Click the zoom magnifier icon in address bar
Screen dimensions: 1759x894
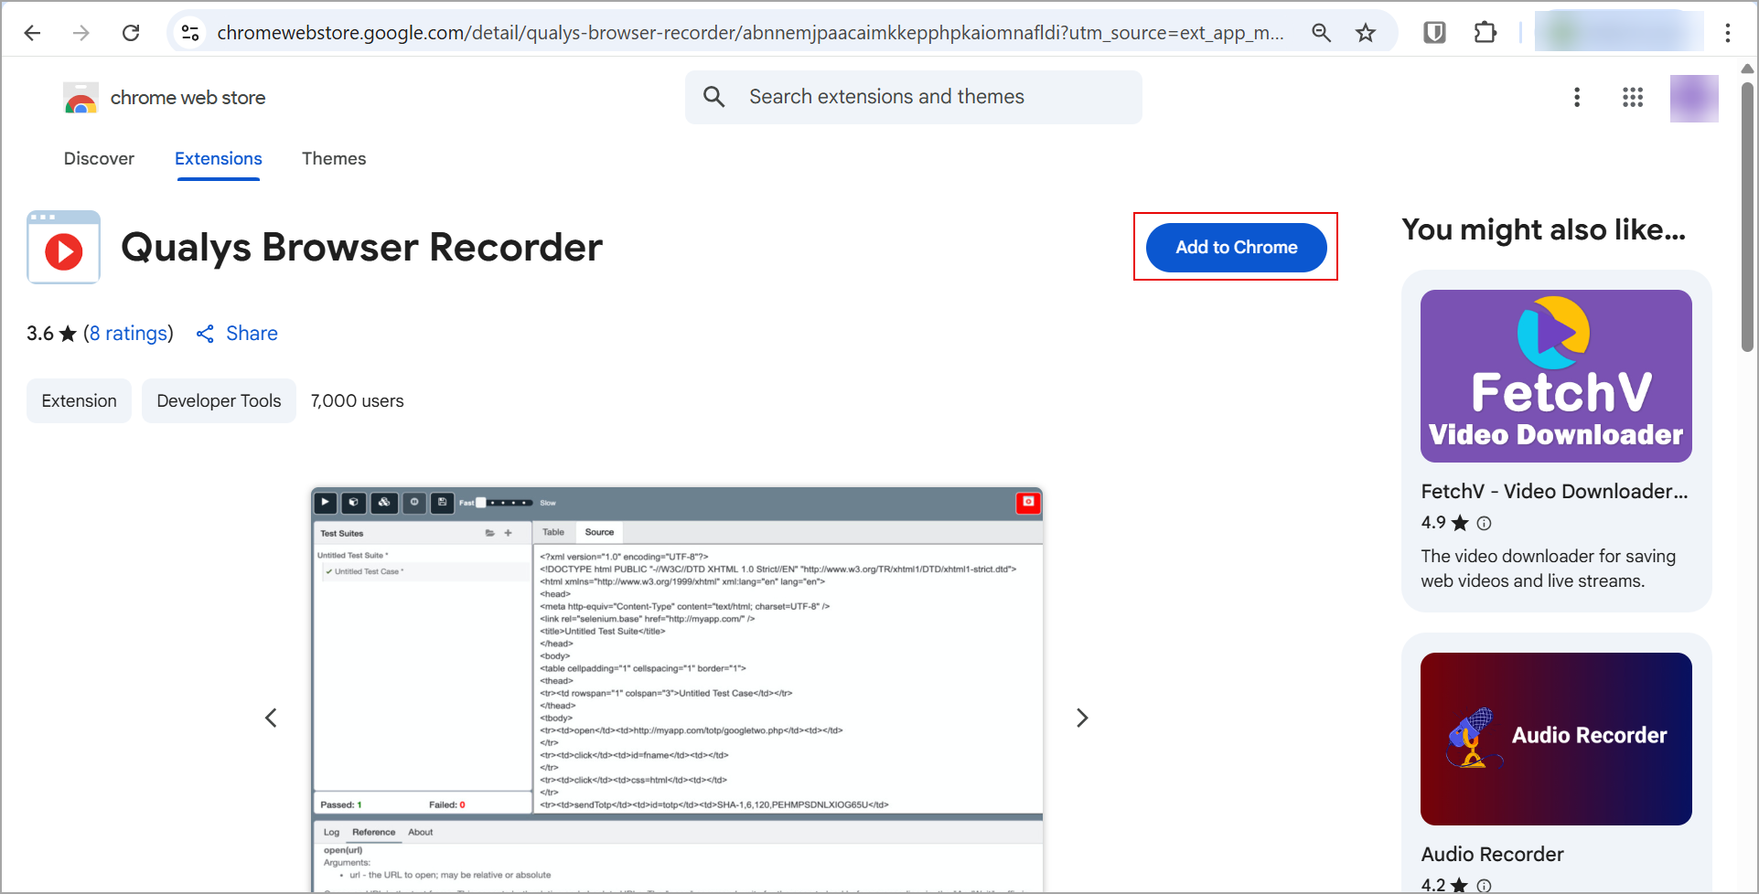1321,33
